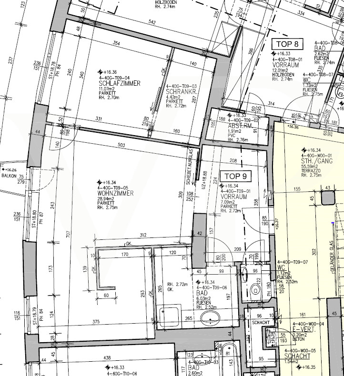Select the BETON material text

pos(298,339)
